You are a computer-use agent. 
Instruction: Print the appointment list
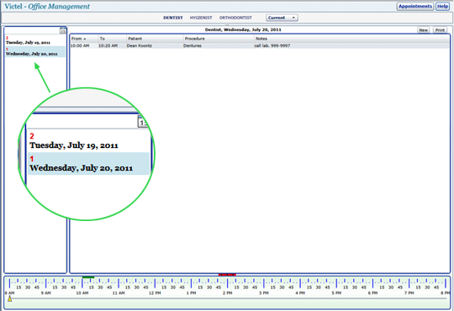[440, 30]
